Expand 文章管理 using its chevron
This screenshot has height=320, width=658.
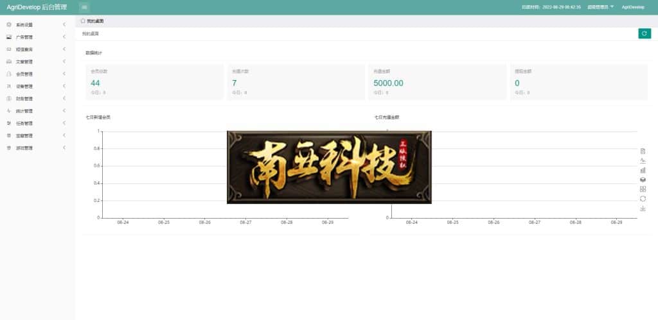pos(64,62)
